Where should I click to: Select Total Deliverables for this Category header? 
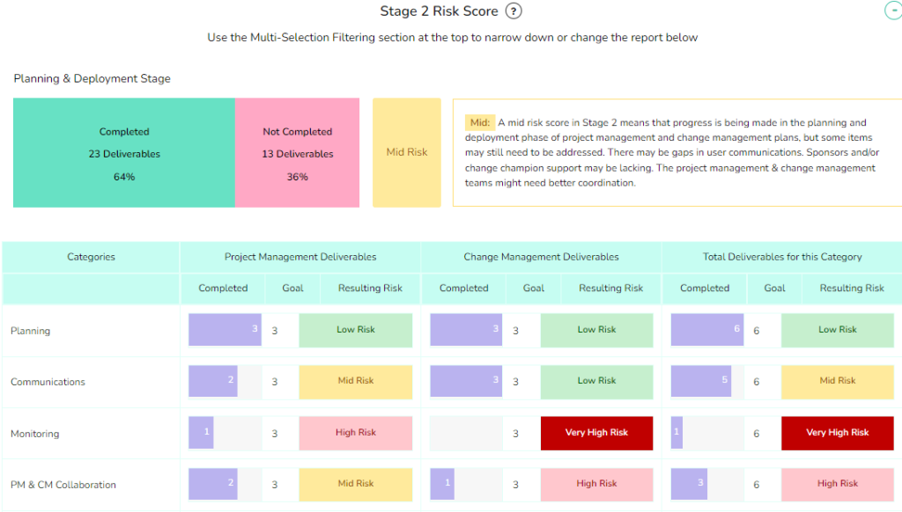coord(782,257)
